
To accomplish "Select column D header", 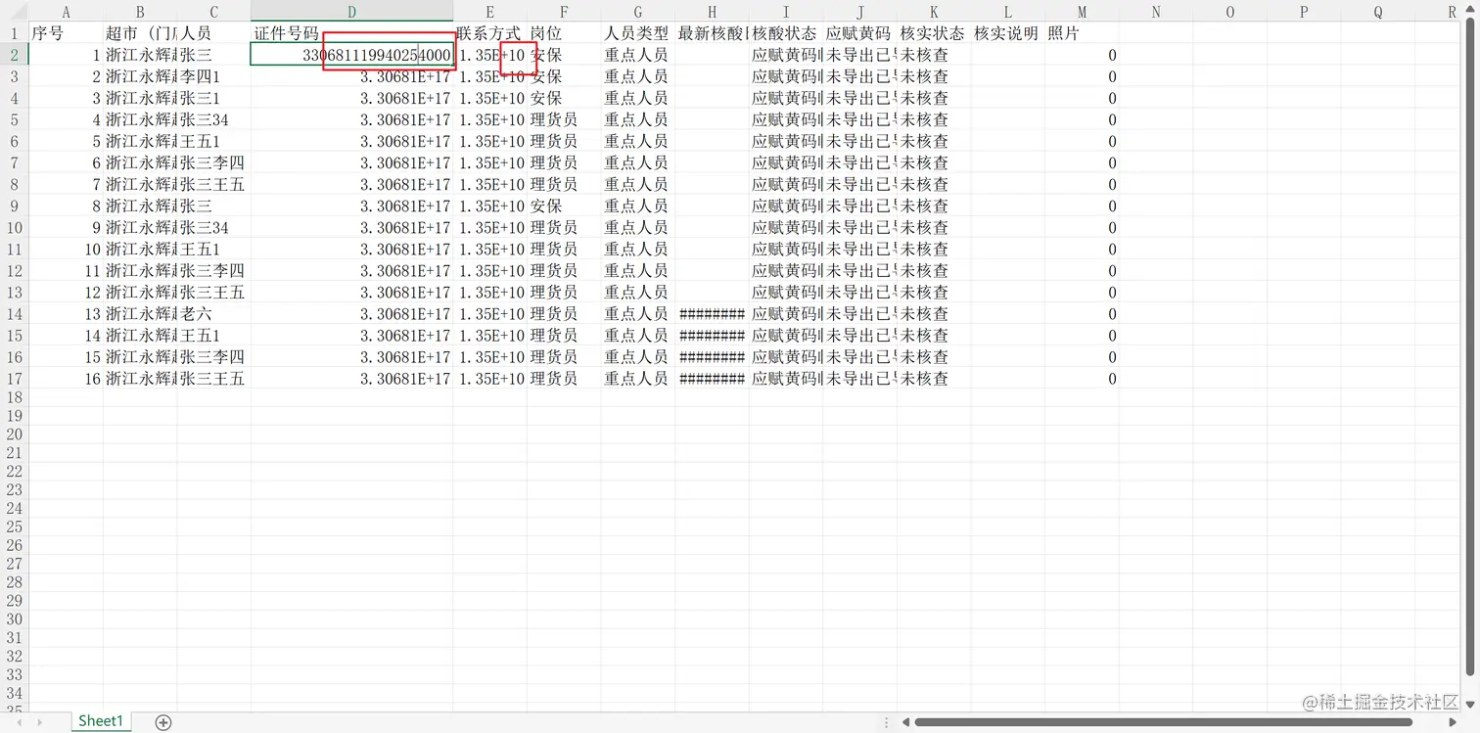I will coord(352,12).
